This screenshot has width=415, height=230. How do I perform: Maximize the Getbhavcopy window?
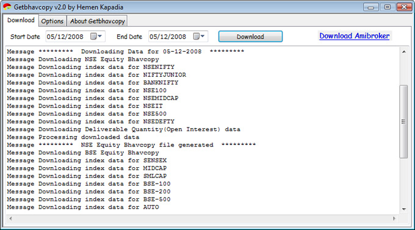[388, 7]
